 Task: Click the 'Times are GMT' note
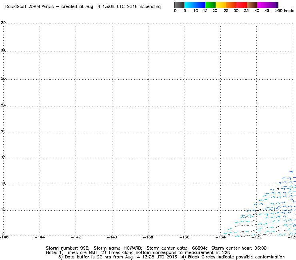pyautogui.click(x=79, y=253)
